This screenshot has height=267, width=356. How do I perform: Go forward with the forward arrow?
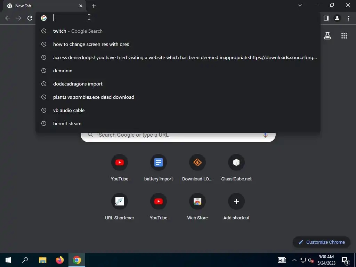pos(19,18)
